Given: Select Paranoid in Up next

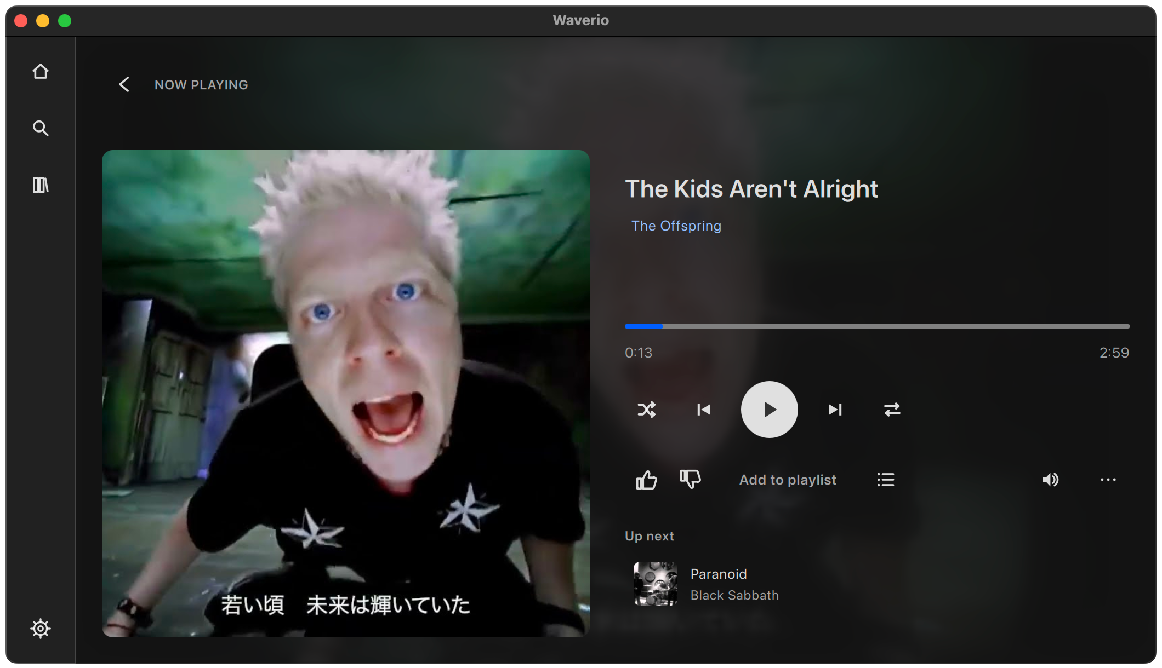Looking at the screenshot, I should [877, 584].
